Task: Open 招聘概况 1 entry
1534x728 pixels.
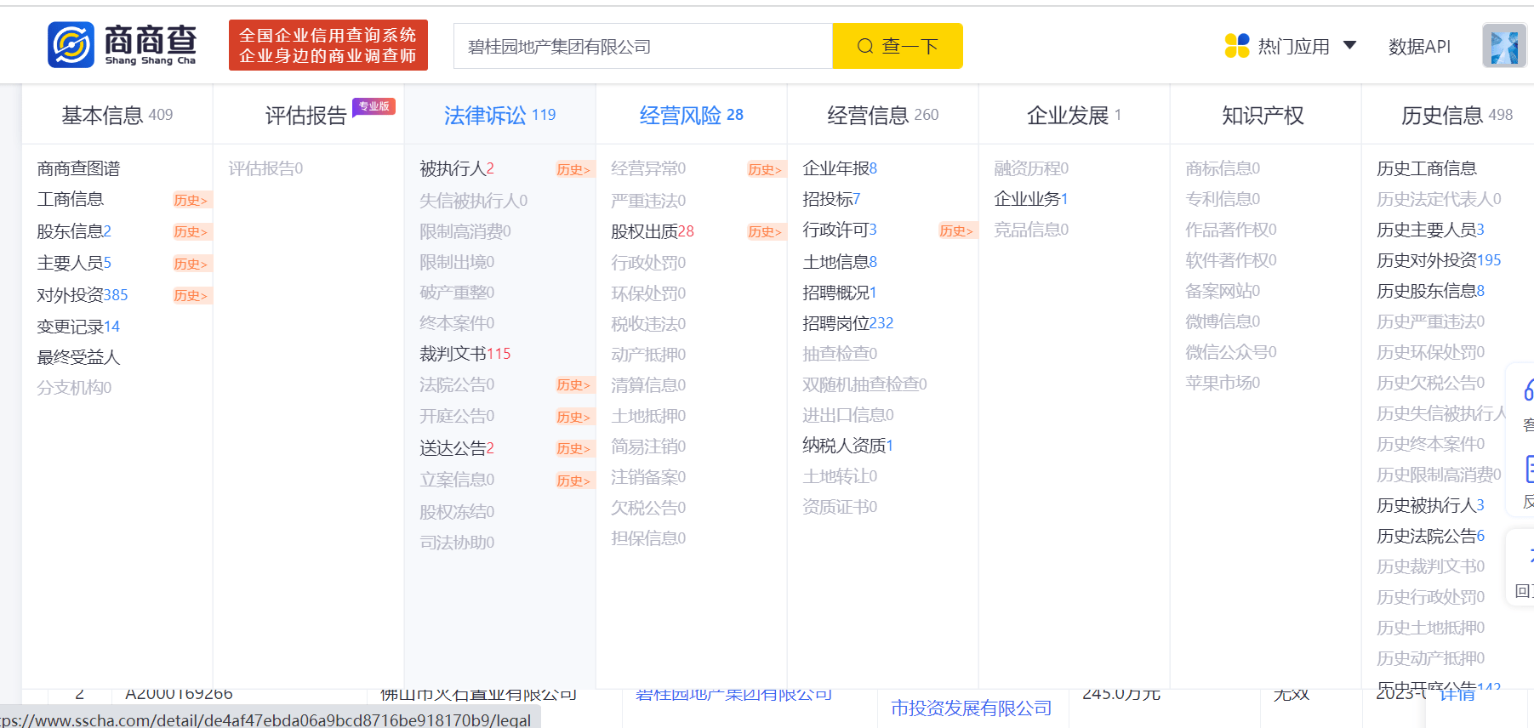Action: [840, 293]
